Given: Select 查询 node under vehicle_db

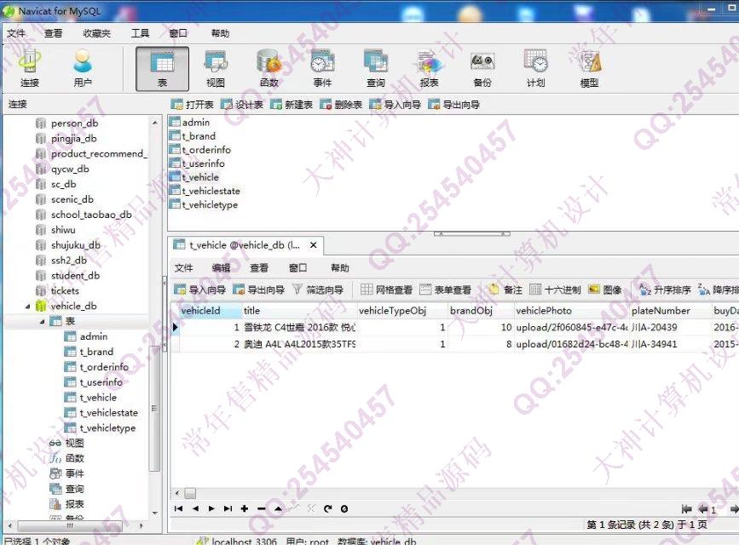Looking at the screenshot, I should (x=74, y=489).
